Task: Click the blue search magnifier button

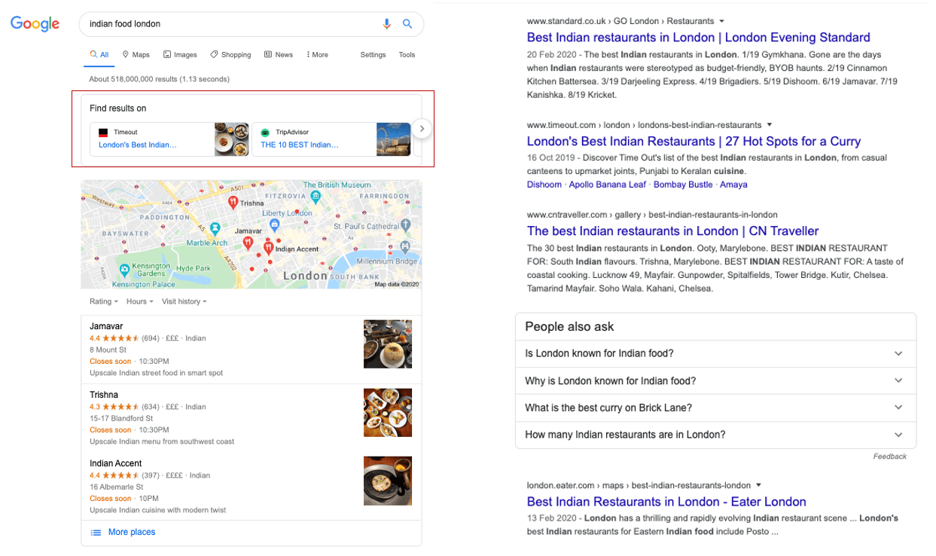Action: point(407,24)
